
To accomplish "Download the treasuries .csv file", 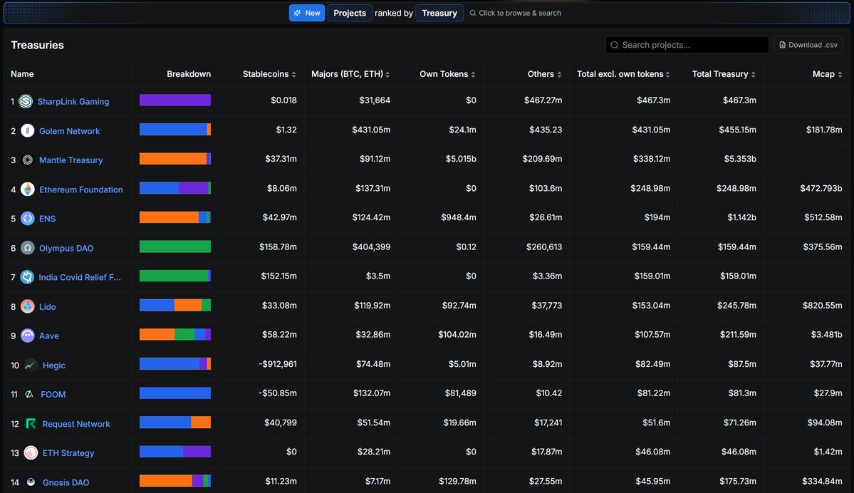I will point(808,45).
